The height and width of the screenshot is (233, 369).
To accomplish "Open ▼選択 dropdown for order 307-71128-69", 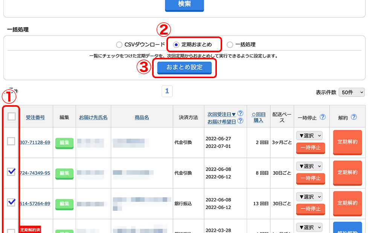I will pos(310,136).
